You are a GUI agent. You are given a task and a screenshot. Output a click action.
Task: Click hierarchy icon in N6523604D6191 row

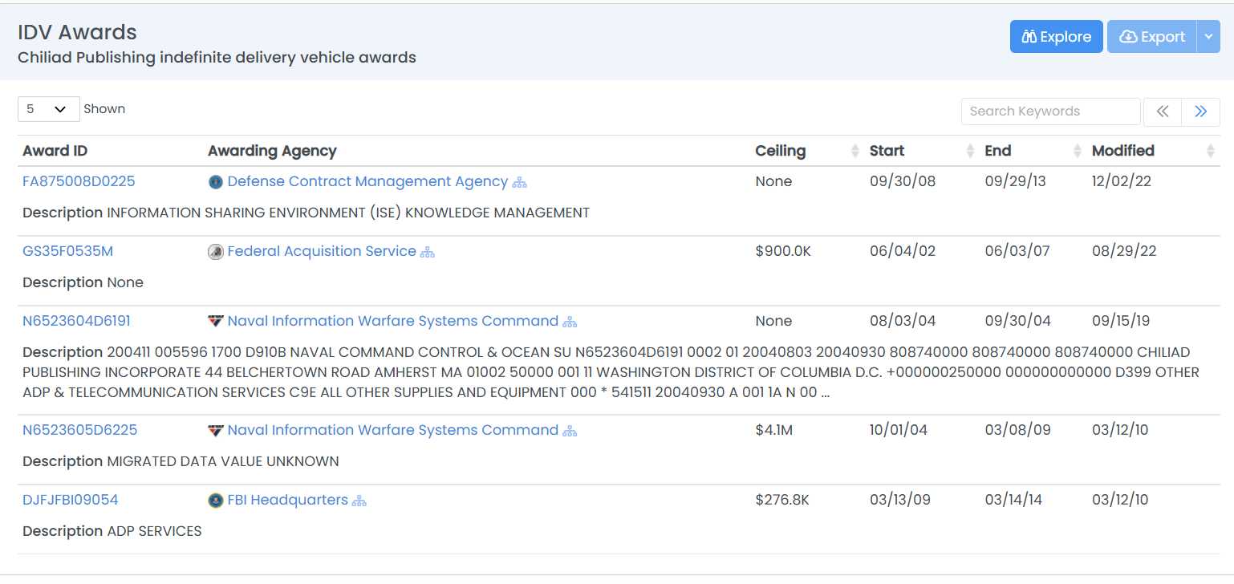[x=570, y=322]
